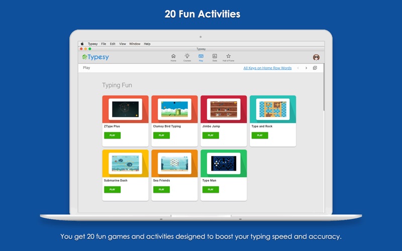Image resolution: width=402 pixels, height=251 pixels.
Task: Go to next lesson arrow
Action: coord(306,68)
